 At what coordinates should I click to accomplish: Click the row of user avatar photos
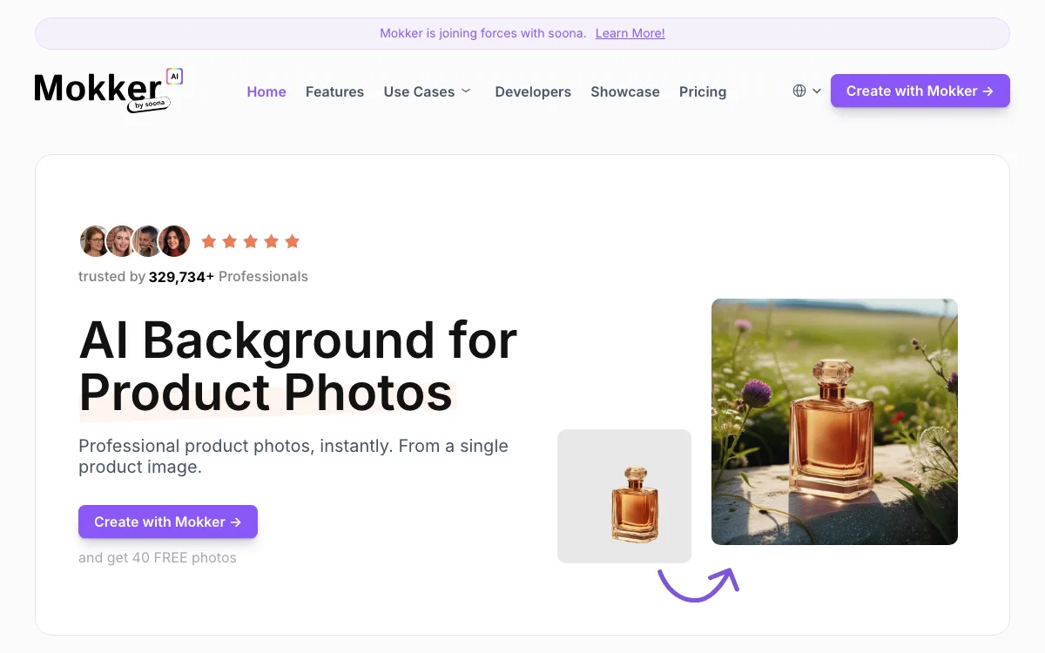pyautogui.click(x=135, y=241)
